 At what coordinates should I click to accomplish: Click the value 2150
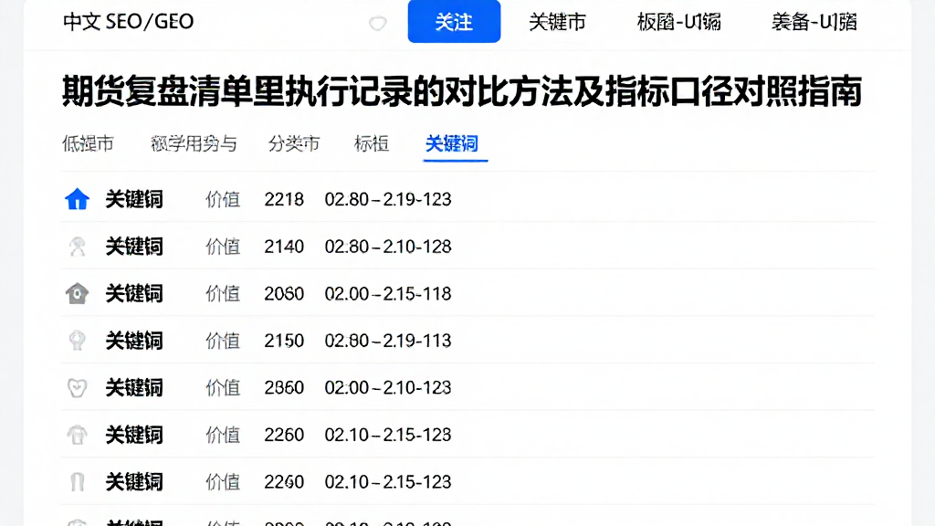[284, 341]
